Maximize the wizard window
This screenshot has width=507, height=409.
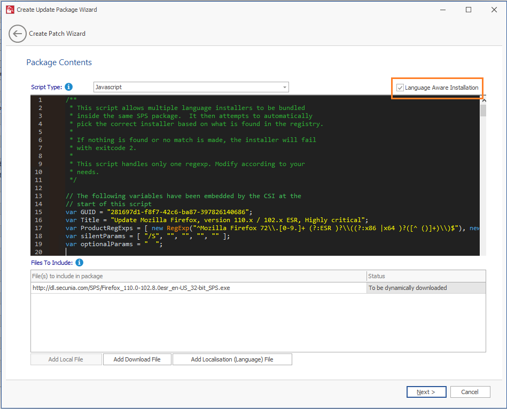[469, 10]
